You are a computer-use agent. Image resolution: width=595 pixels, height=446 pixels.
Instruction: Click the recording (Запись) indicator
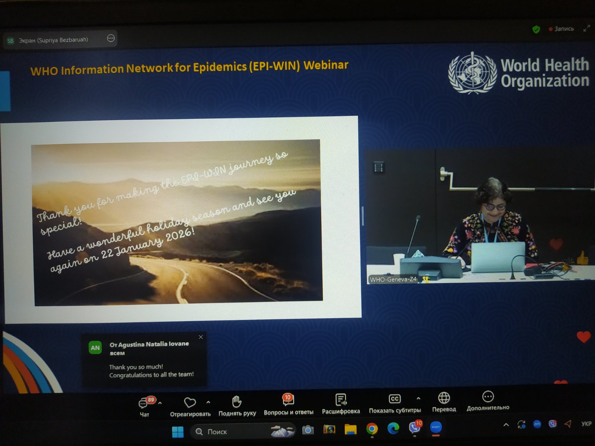click(562, 29)
